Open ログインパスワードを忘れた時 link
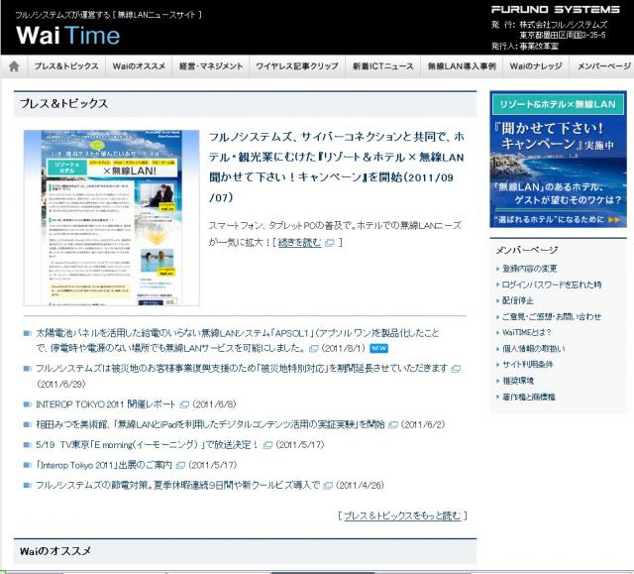634x574 pixels. 552,285
